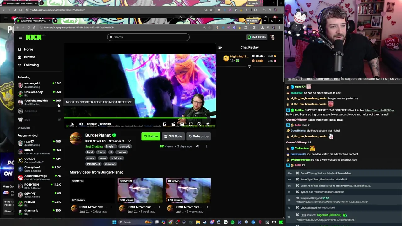Select the English tag

110,146
